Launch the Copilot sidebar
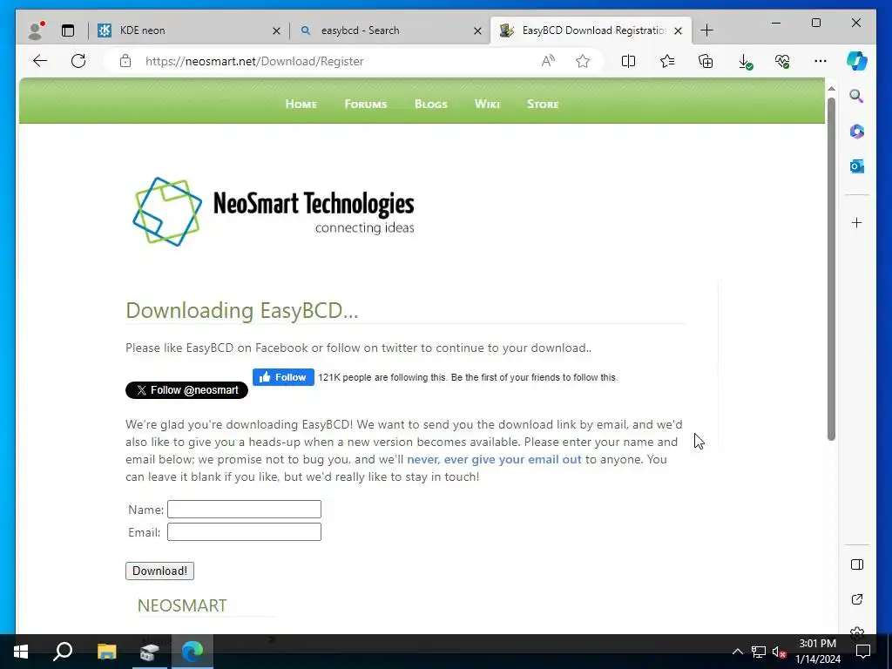 pos(857,61)
